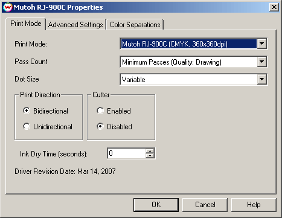Click the Dot Size label
The height and width of the screenshot is (218, 282).
(x=27, y=79)
